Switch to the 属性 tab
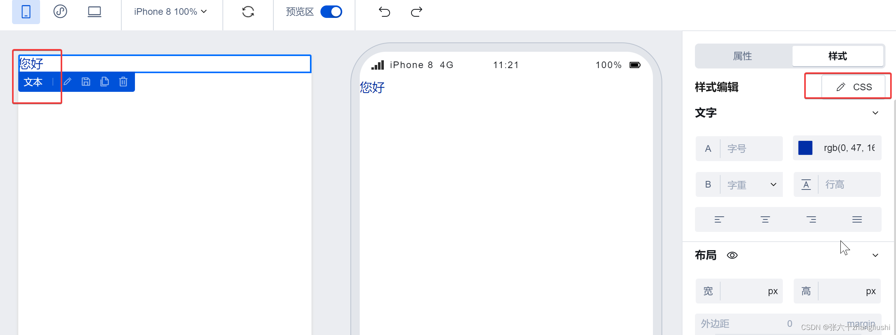896x335 pixels. (x=742, y=56)
